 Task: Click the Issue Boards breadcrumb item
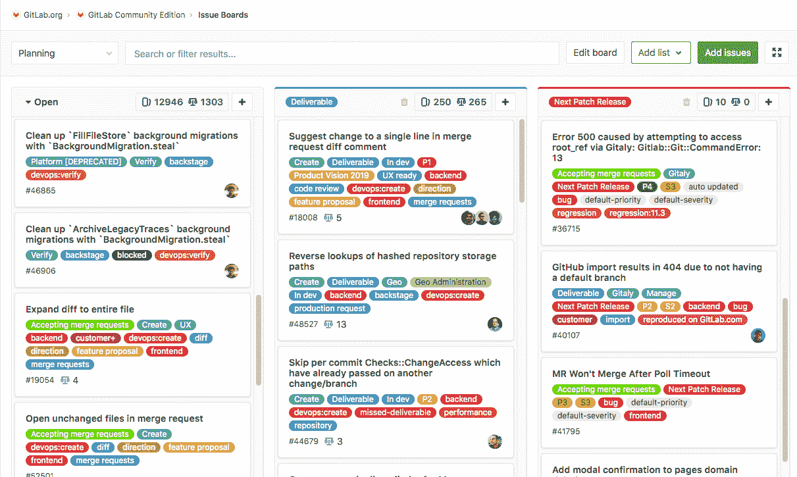(x=222, y=14)
